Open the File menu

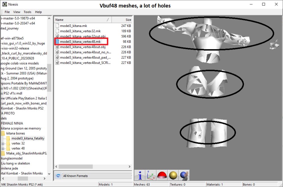[7, 12]
